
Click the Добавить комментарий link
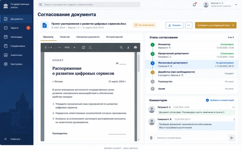point(220,100)
